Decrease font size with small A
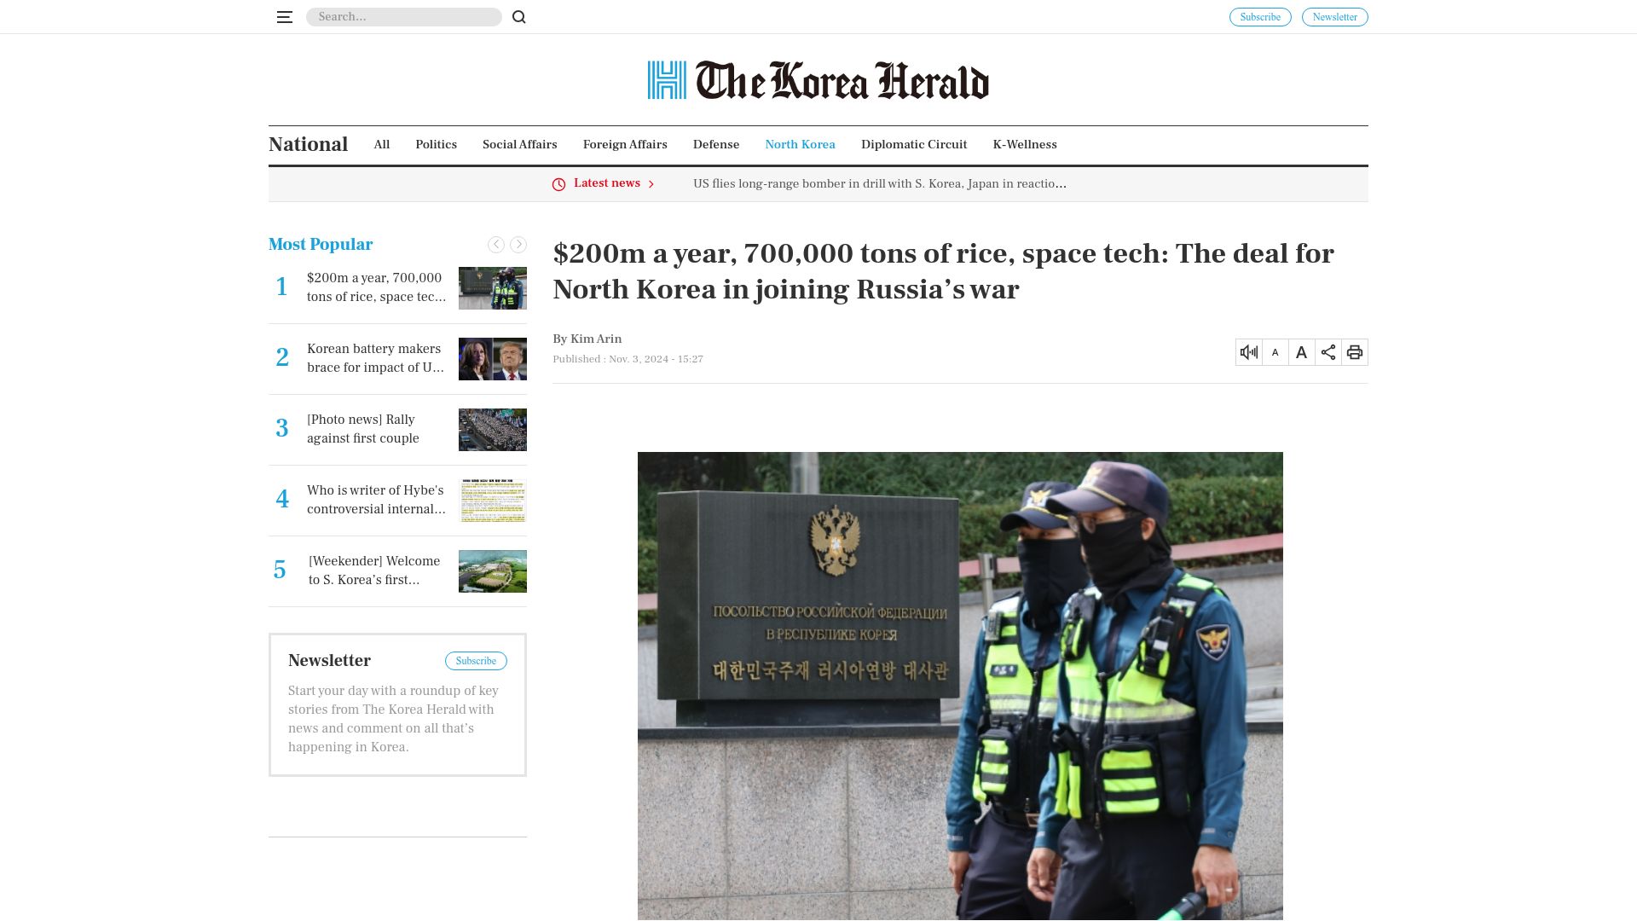1637x921 pixels. pyautogui.click(x=1275, y=352)
